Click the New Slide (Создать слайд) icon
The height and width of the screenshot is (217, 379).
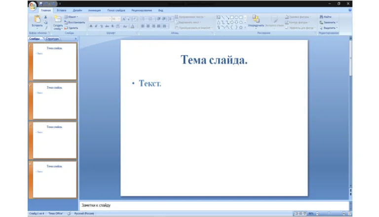pos(58,19)
